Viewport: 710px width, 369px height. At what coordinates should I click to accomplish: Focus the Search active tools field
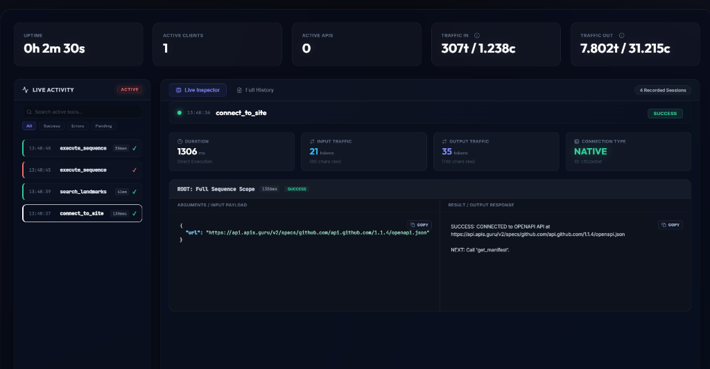[x=83, y=111]
